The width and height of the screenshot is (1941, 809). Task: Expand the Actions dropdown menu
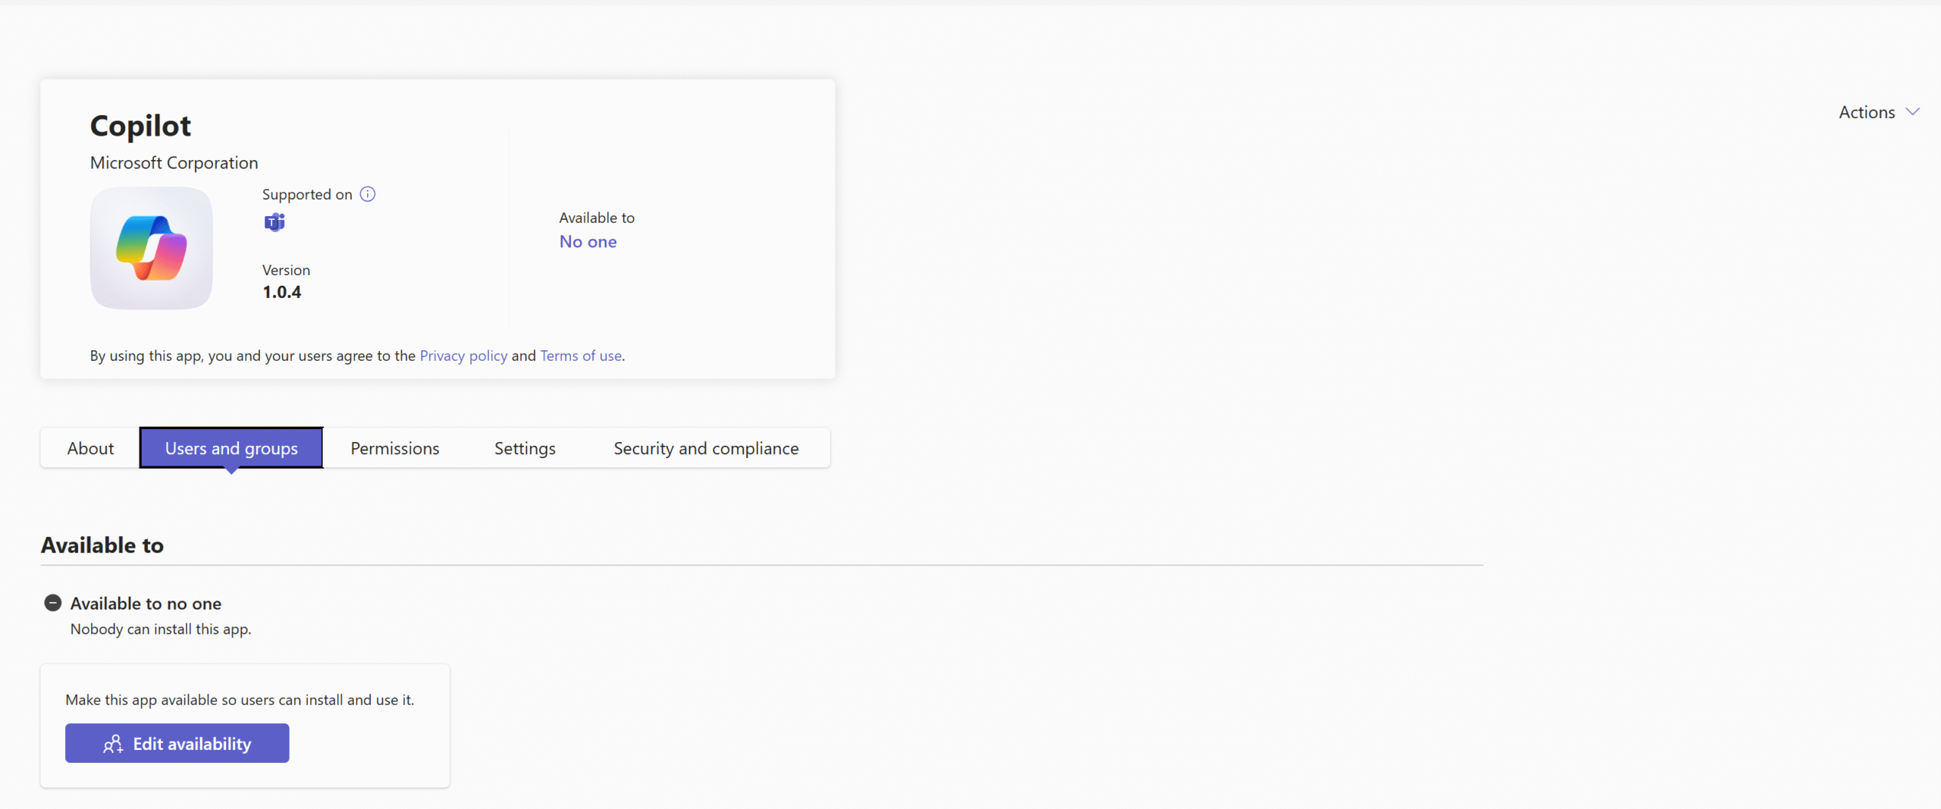click(1878, 112)
